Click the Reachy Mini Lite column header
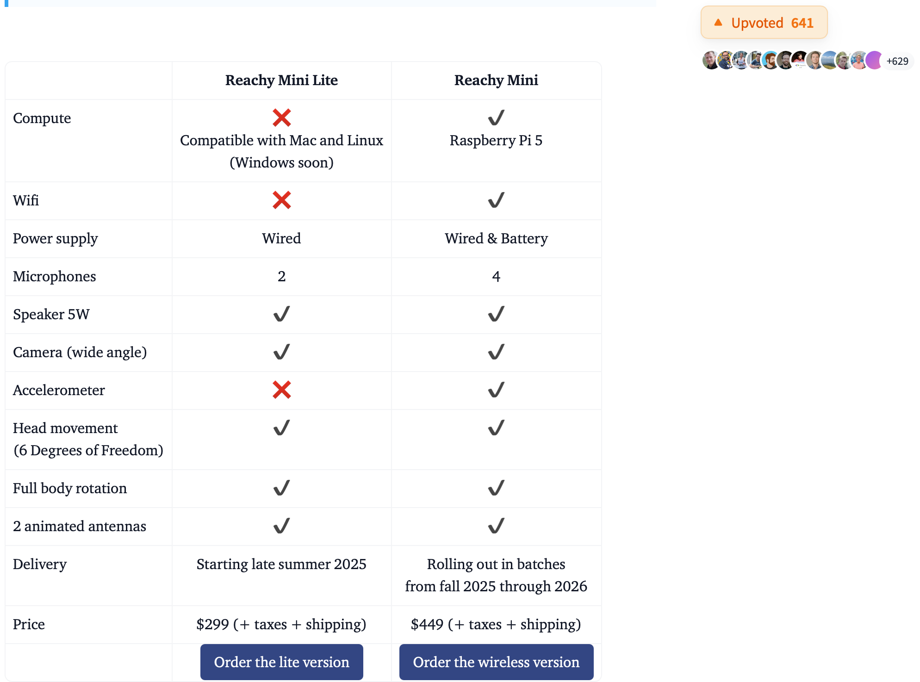 281,80
